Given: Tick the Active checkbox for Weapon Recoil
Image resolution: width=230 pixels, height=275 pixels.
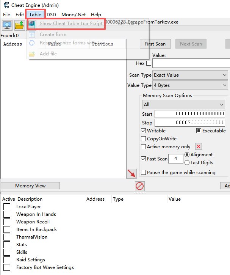Looking at the screenshot, I should click(7, 222).
